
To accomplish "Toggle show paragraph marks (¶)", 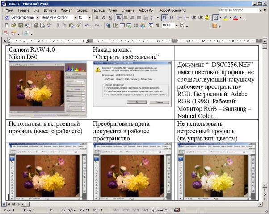I will click(x=157, y=25).
